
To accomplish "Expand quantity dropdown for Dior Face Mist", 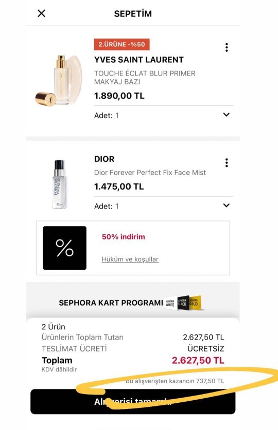I will click(227, 205).
